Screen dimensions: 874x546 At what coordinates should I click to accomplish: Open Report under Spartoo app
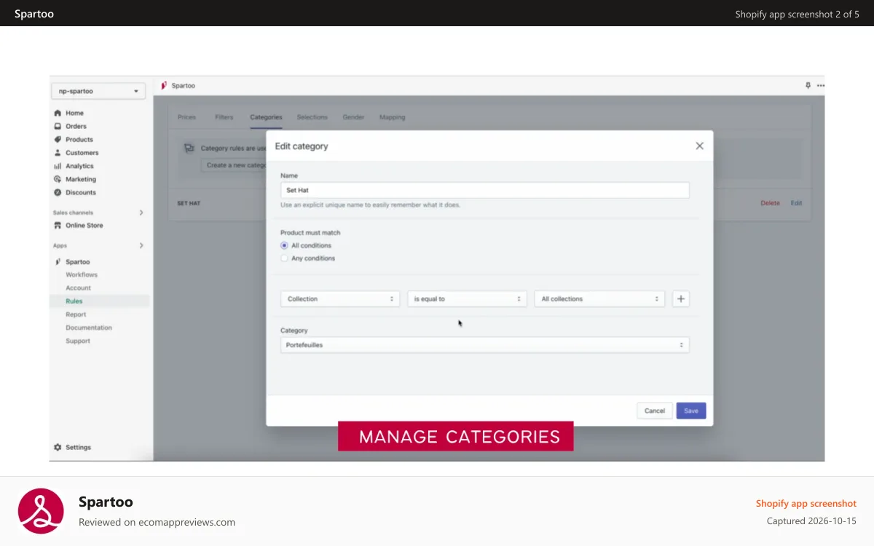tap(76, 314)
